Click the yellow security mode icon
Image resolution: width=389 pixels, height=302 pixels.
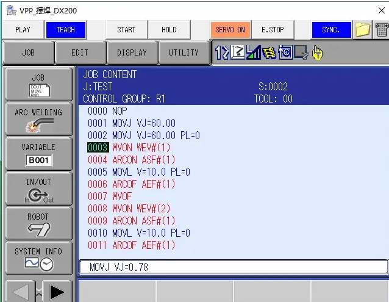point(269,52)
